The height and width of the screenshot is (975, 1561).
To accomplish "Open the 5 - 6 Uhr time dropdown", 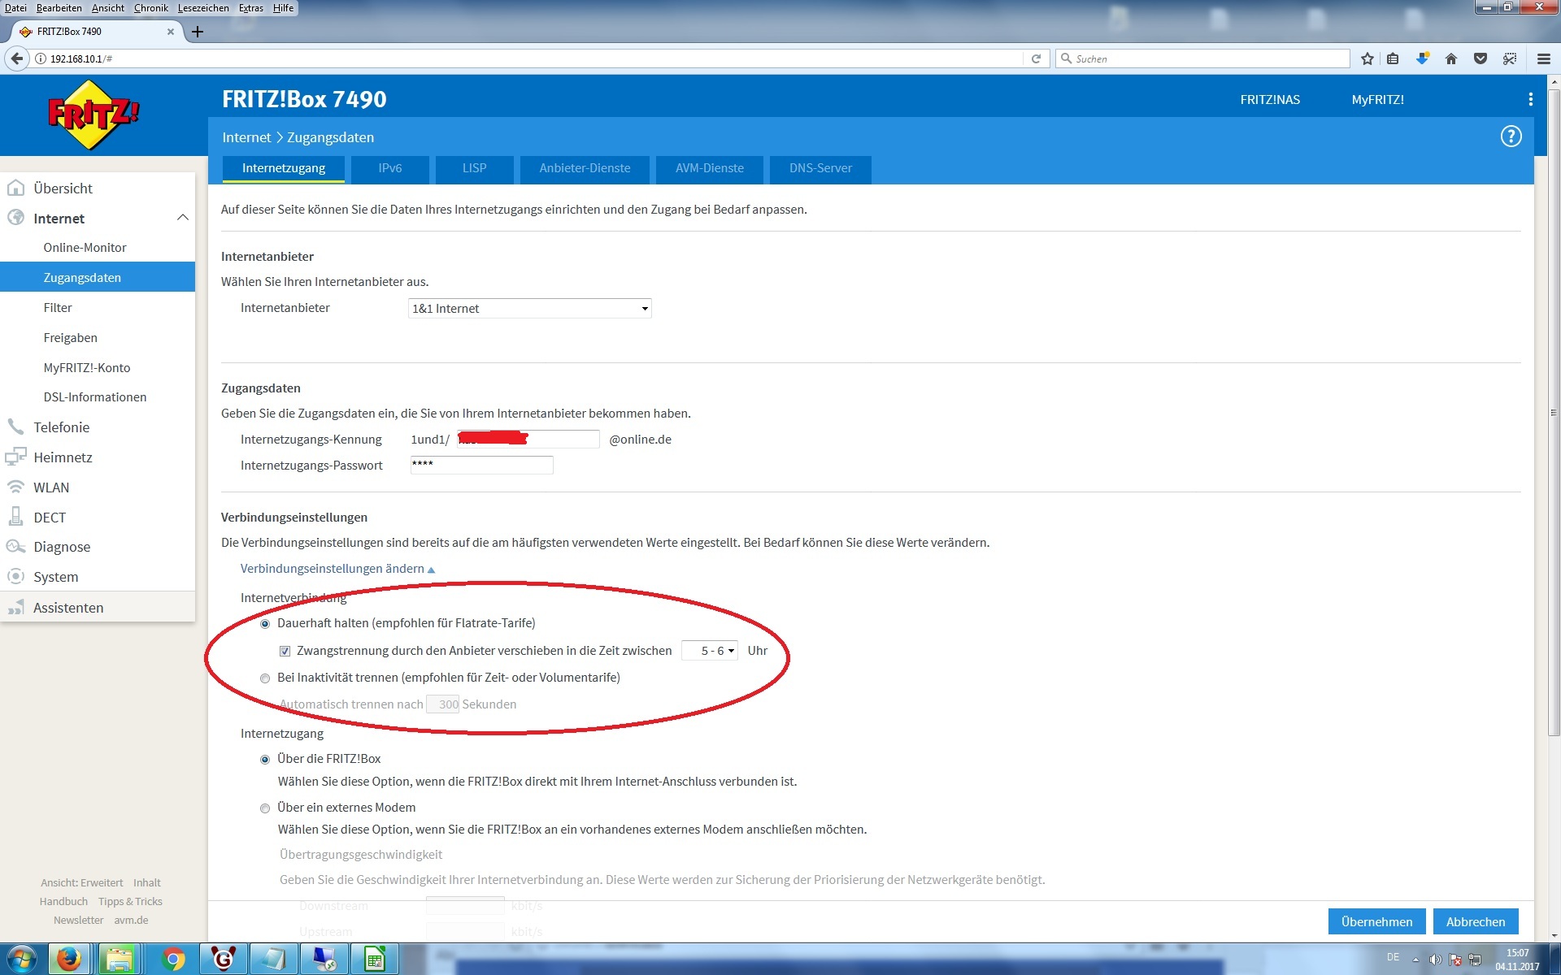I will (710, 651).
